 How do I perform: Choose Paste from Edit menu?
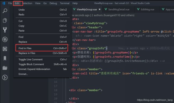click(43, 30)
